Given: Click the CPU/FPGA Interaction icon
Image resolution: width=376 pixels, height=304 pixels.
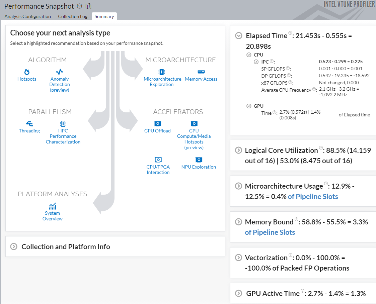Looking at the screenshot, I should coord(158,160).
